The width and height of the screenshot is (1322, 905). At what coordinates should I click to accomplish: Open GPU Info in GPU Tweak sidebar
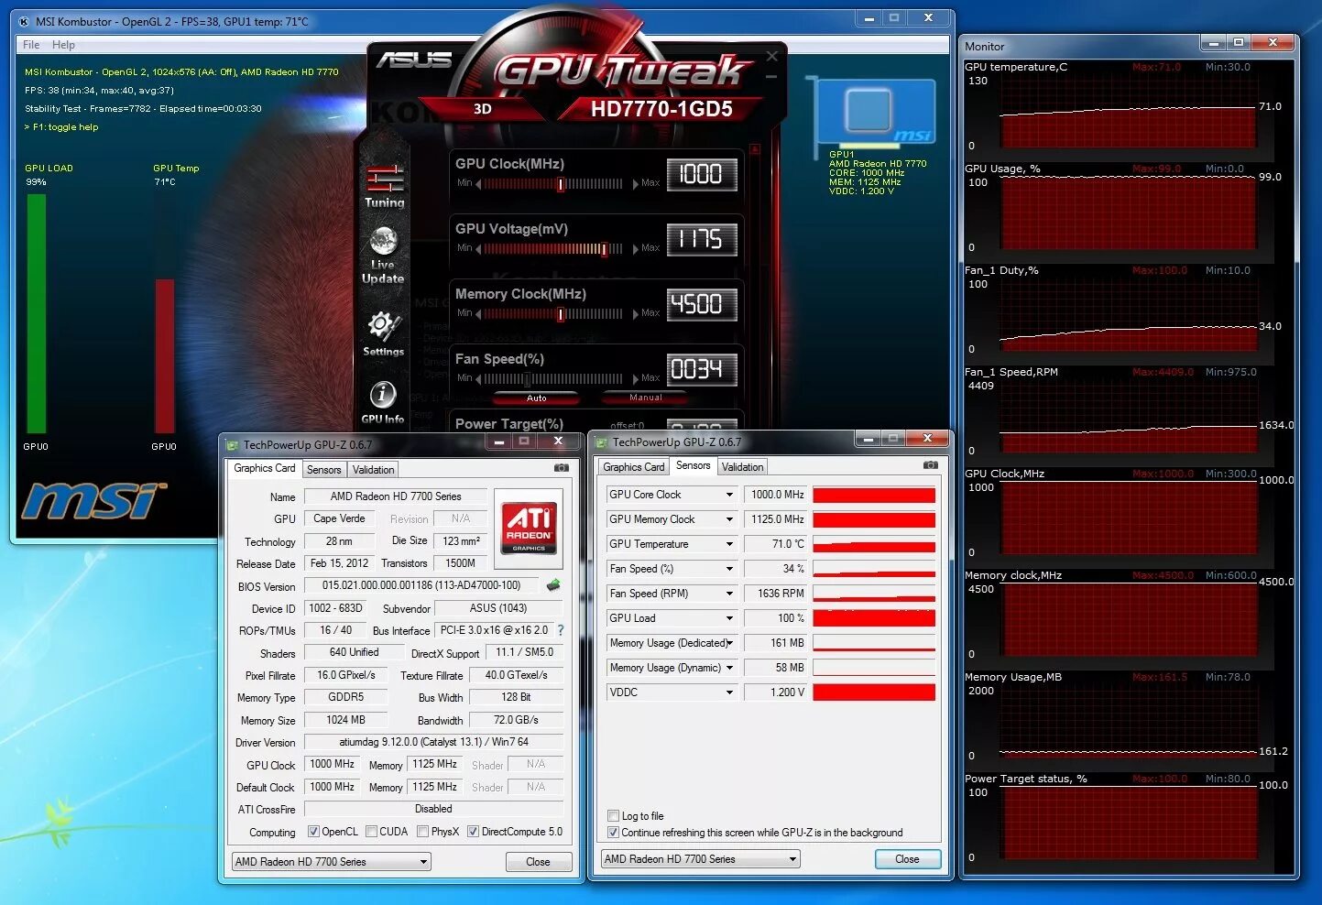coord(382,403)
